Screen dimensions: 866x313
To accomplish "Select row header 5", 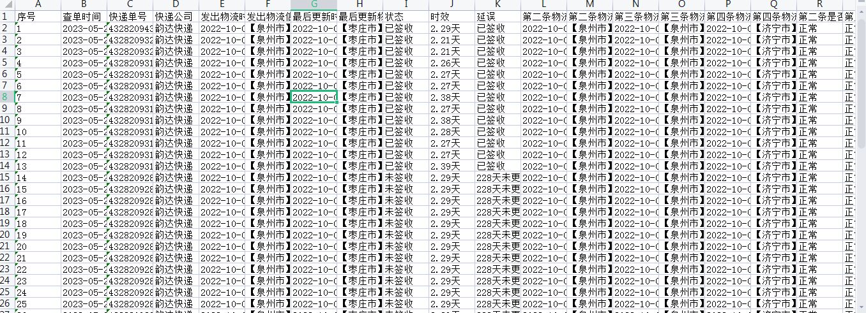I will click(8, 62).
